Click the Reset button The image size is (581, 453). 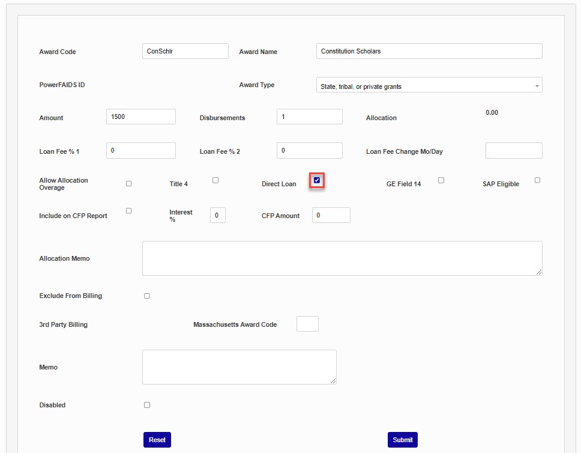pos(157,440)
